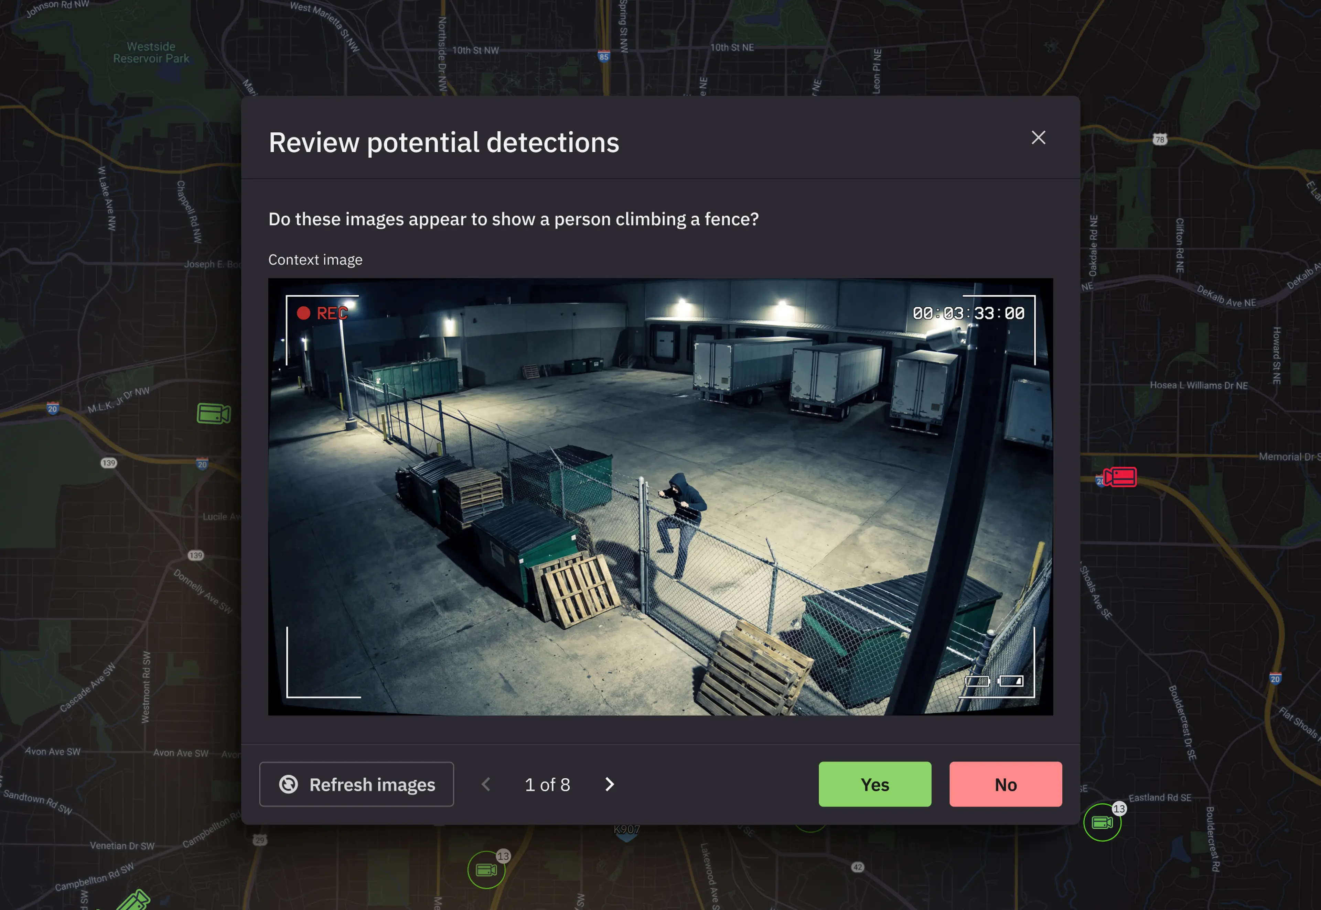Select the green camera marker in bottom-left corner
Image resolution: width=1321 pixels, height=910 pixels.
coord(135,901)
